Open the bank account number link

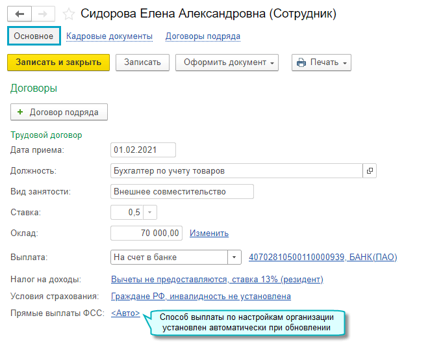click(x=322, y=257)
